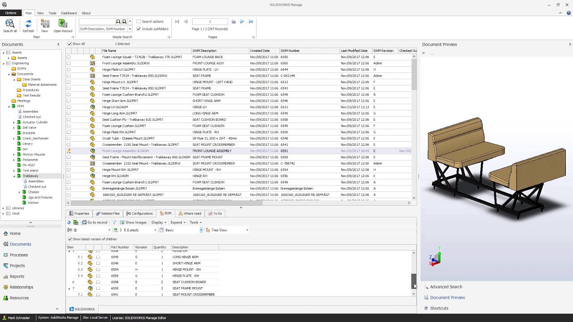Toggle the Search options checkbox

(x=139, y=21)
